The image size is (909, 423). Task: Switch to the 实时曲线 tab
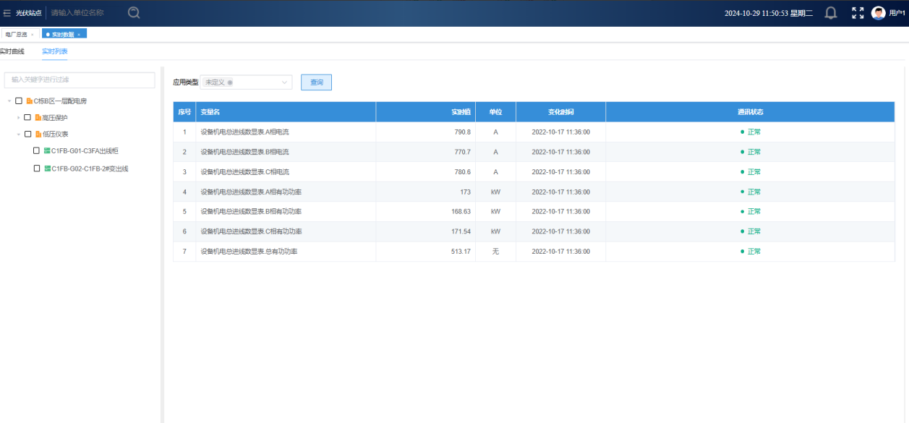tap(12, 51)
